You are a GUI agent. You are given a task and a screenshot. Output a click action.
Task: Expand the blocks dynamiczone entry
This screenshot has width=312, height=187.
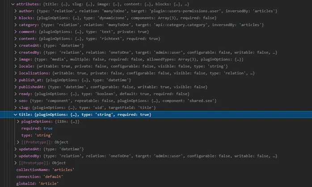pos(16,18)
